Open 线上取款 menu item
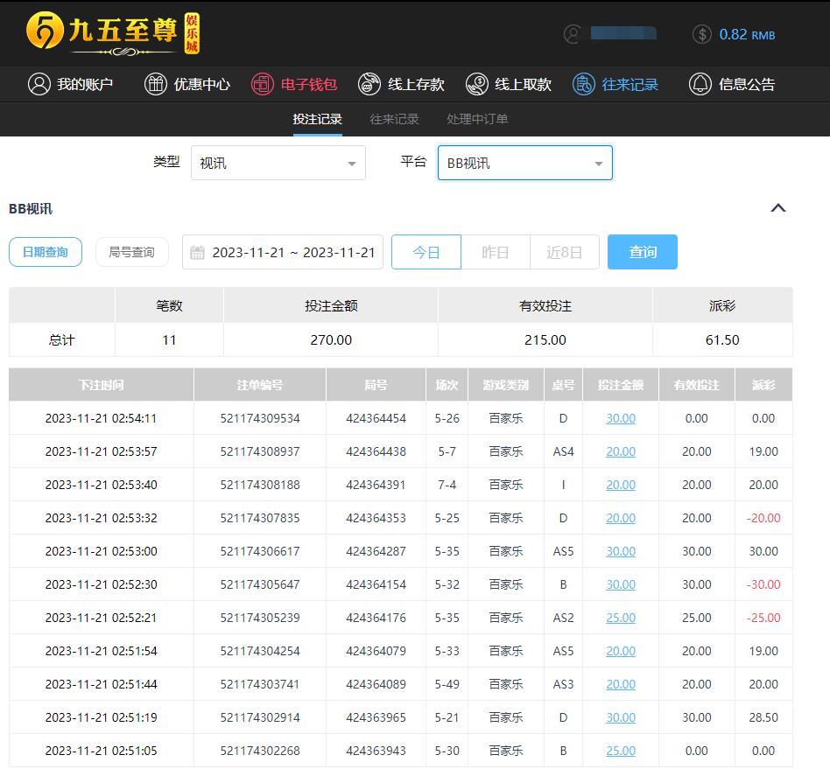830x769 pixels. [x=509, y=84]
